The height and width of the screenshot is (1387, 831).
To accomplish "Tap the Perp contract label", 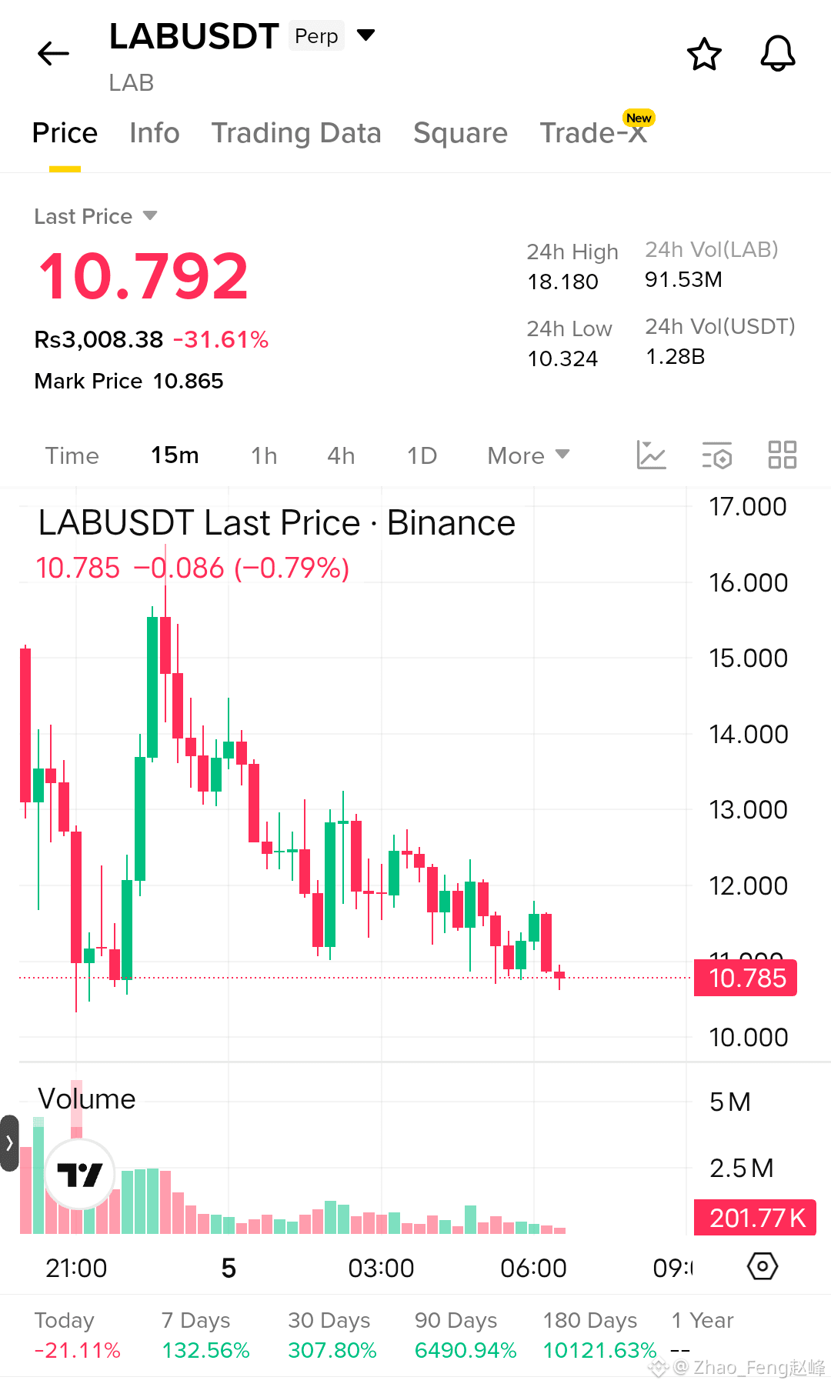I will 316,35.
